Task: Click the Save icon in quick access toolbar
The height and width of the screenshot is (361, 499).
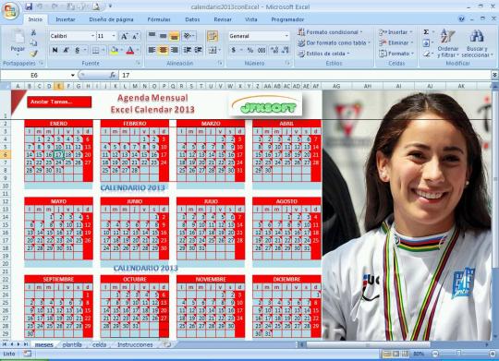Action: point(29,6)
